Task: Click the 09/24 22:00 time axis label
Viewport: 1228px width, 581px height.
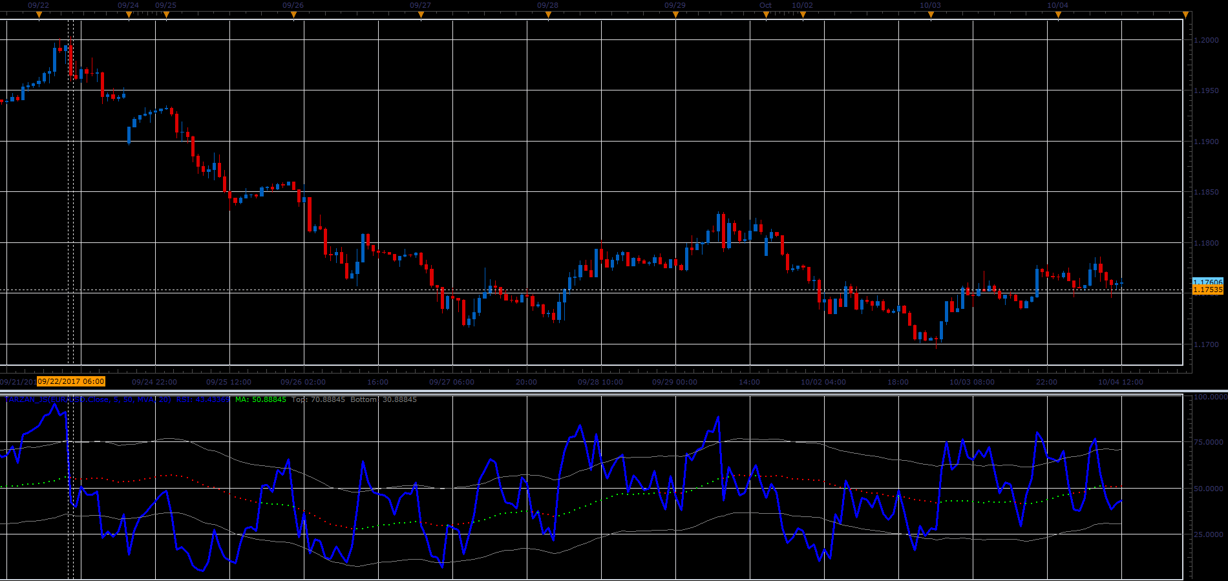Action: 154,382
